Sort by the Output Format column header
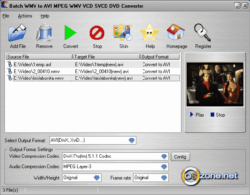The image size is (250, 195). pyautogui.click(x=160, y=56)
